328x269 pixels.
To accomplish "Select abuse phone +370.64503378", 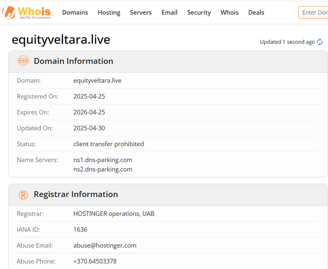I will click(x=95, y=262).
